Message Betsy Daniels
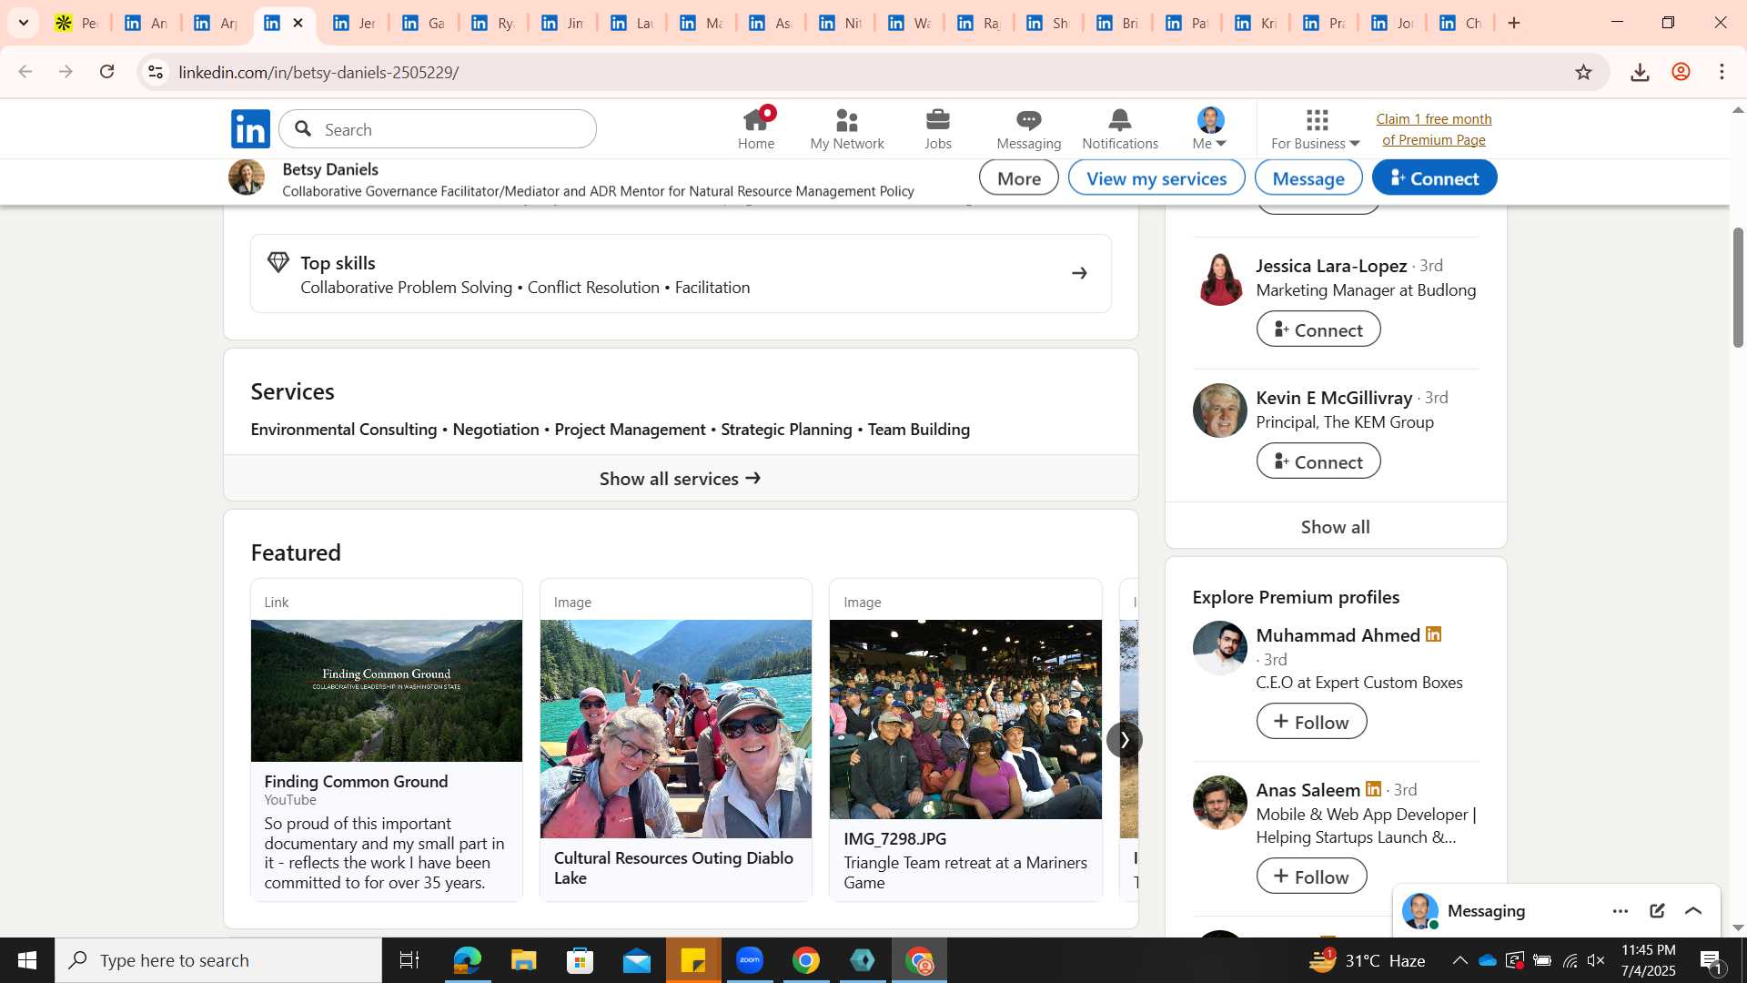This screenshot has height=983, width=1747. [x=1308, y=178]
